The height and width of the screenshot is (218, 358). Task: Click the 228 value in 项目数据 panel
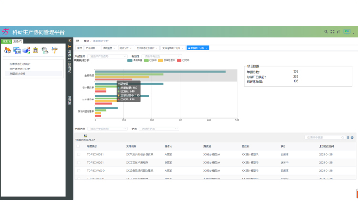point(295,77)
